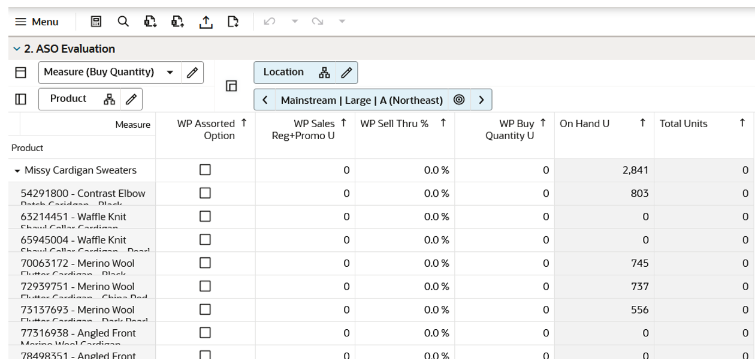Image resolution: width=755 pixels, height=361 pixels.
Task: Open Product hierarchy tree icon
Action: [x=109, y=99]
